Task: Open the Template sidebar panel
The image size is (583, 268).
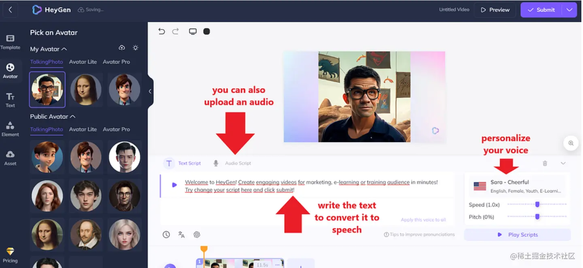Action: (11, 42)
